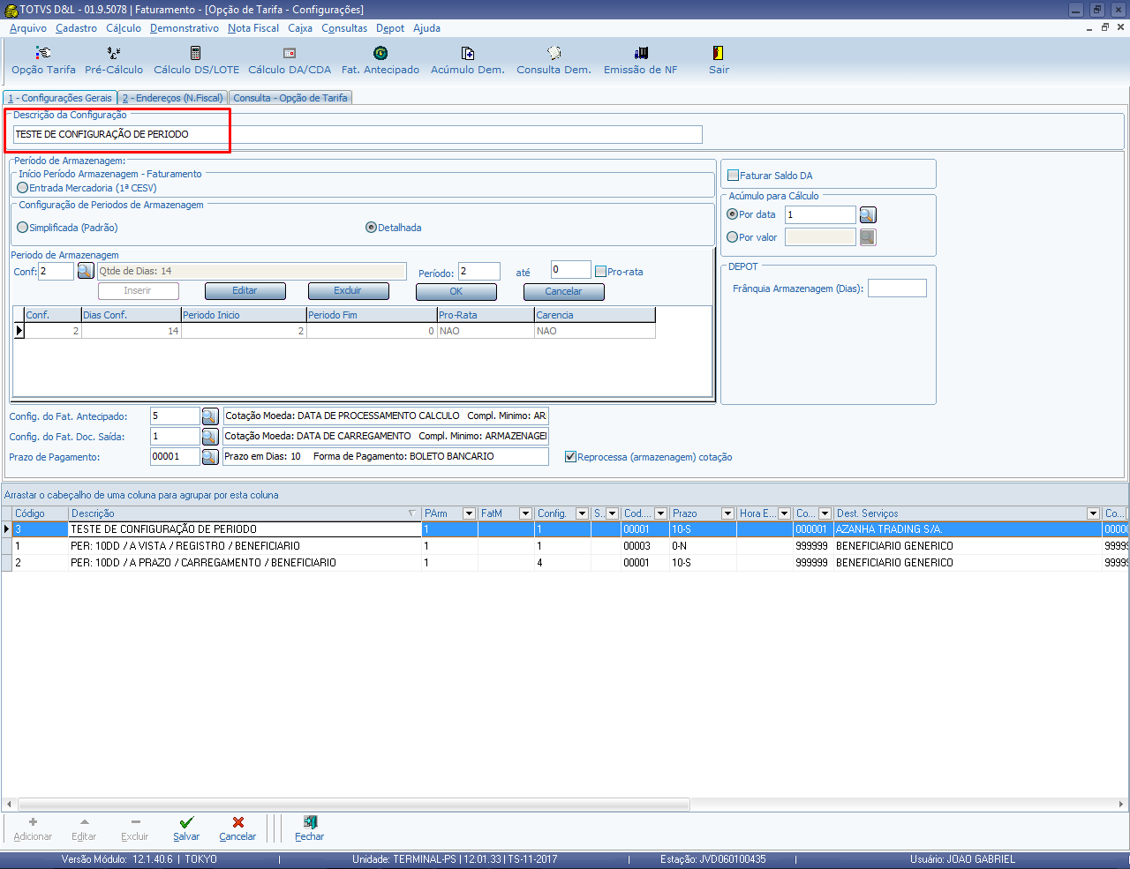
Task: Click Descrição da Configuração text field
Action: tap(358, 134)
